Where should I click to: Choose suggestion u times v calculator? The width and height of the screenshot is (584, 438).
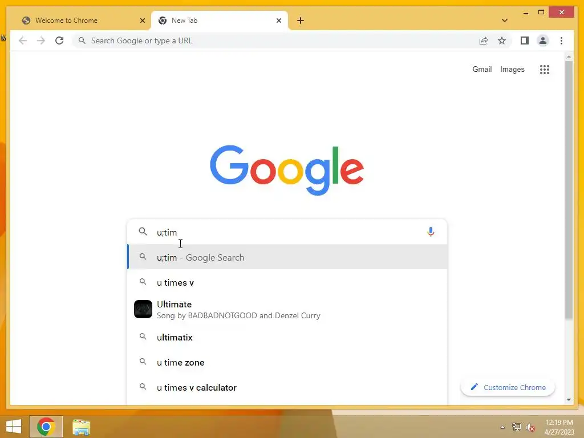tap(287, 388)
